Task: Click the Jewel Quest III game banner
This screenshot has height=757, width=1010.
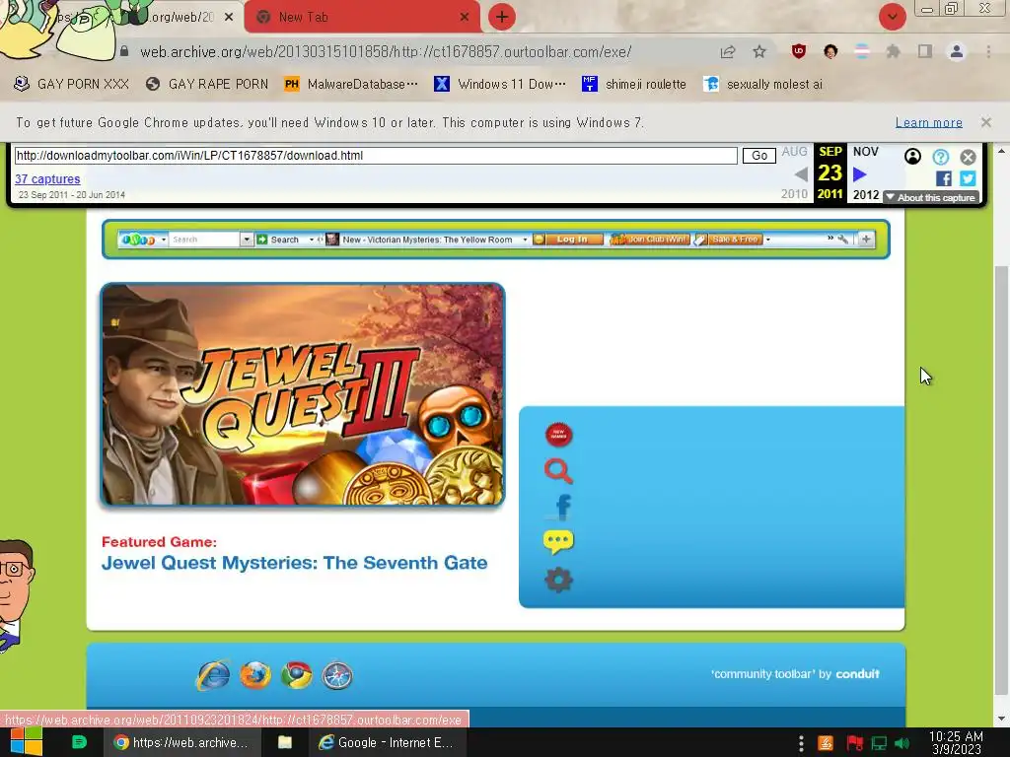Action: pyautogui.click(x=303, y=394)
